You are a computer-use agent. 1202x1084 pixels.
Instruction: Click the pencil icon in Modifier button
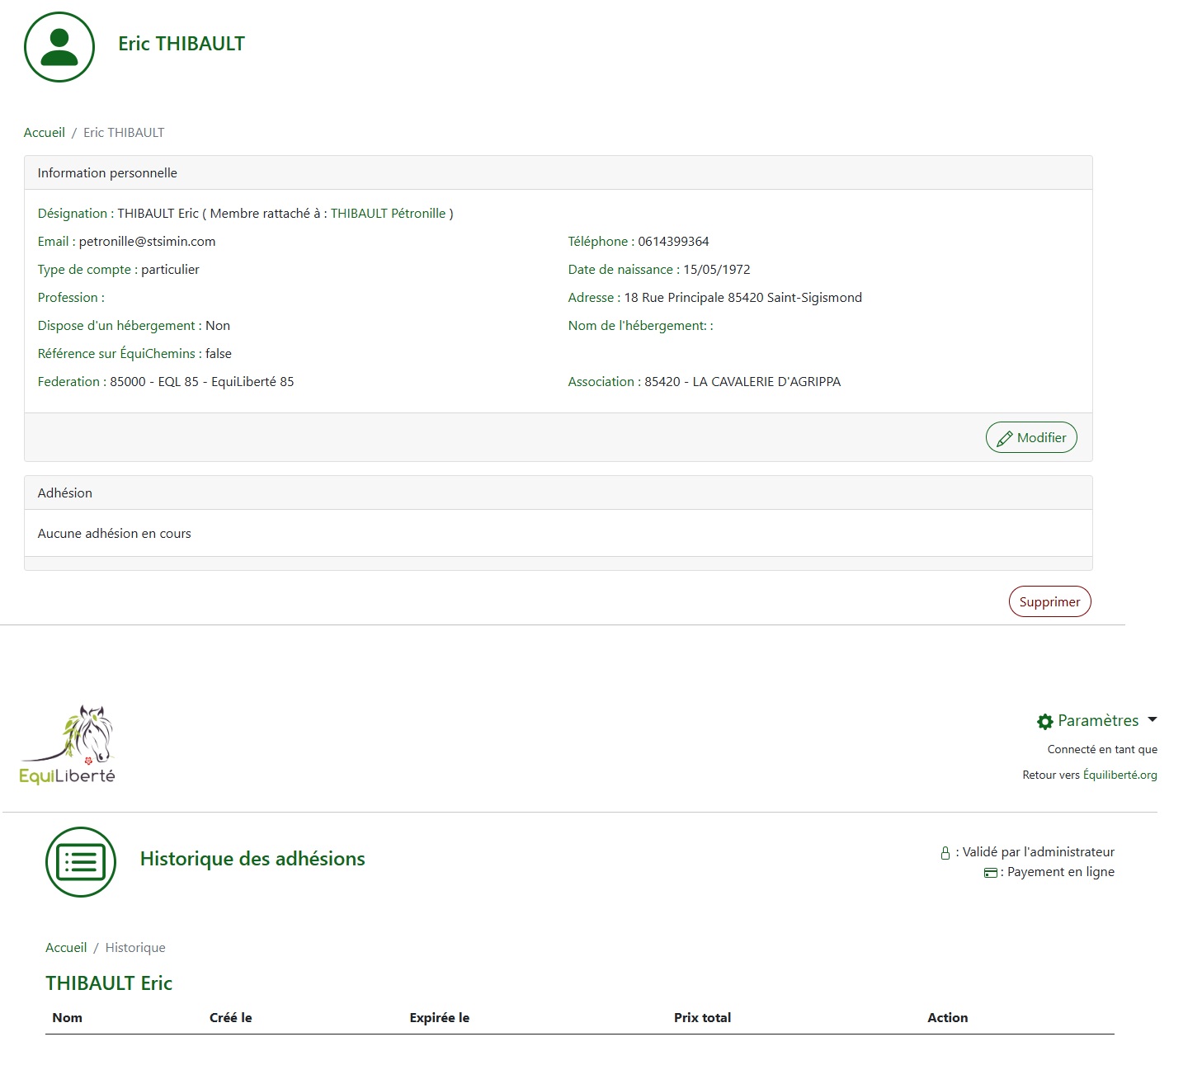(x=1004, y=439)
